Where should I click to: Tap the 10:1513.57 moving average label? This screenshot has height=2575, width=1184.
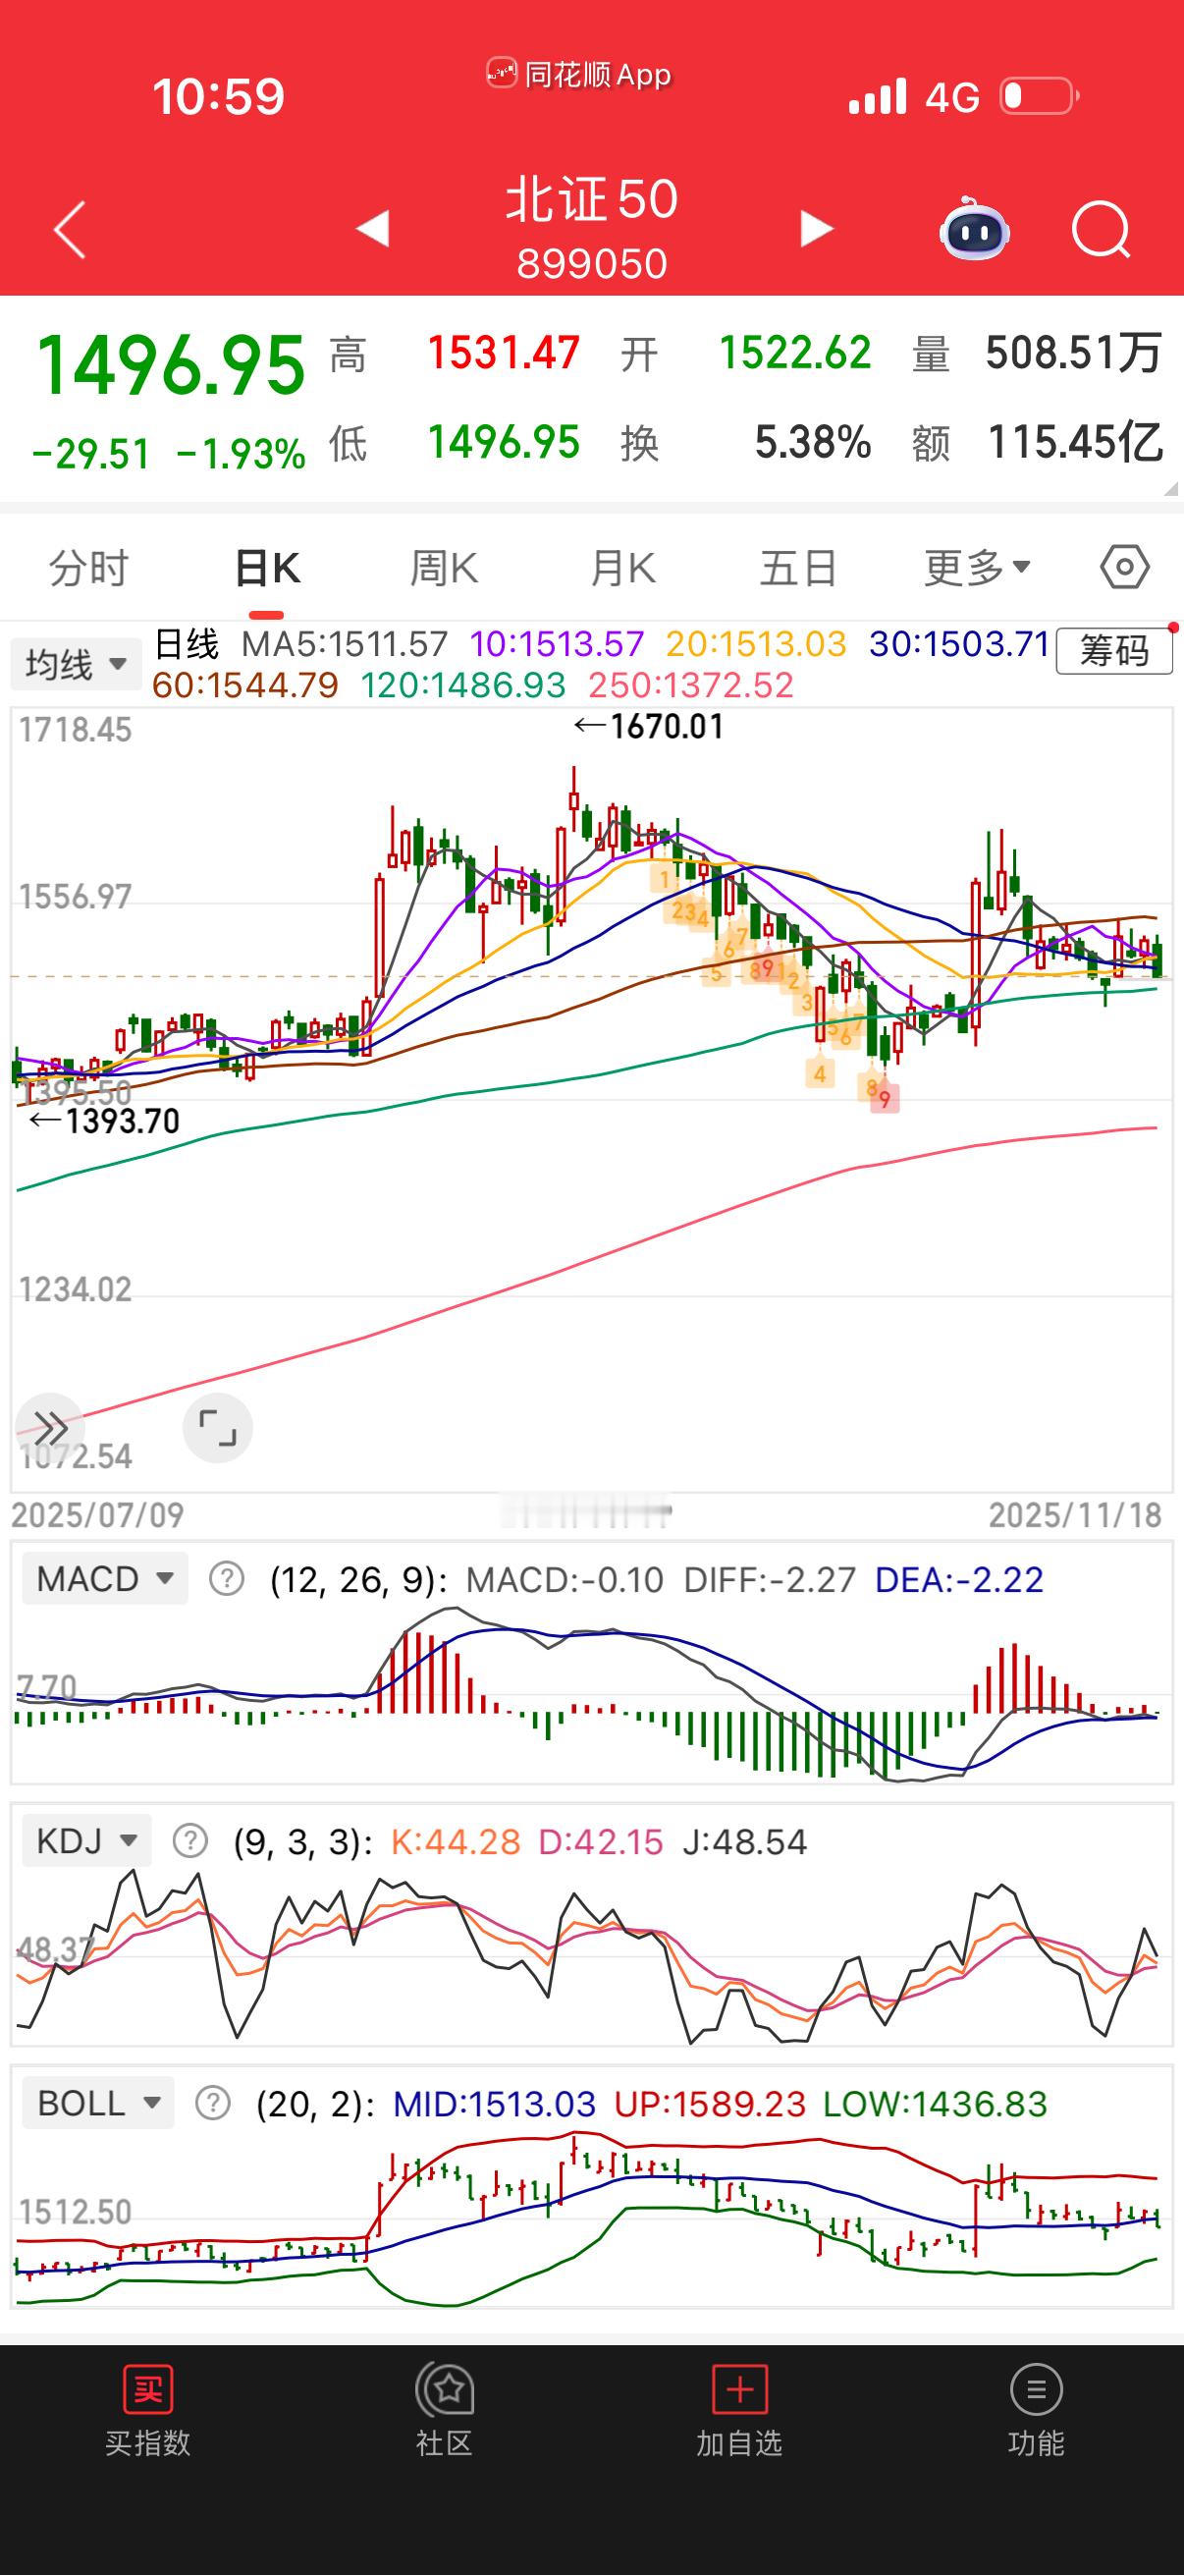pos(558,644)
